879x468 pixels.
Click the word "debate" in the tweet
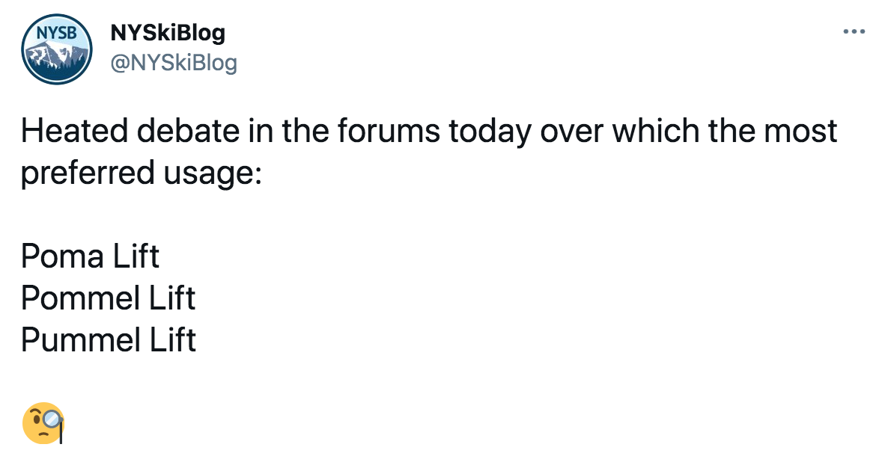pos(191,132)
